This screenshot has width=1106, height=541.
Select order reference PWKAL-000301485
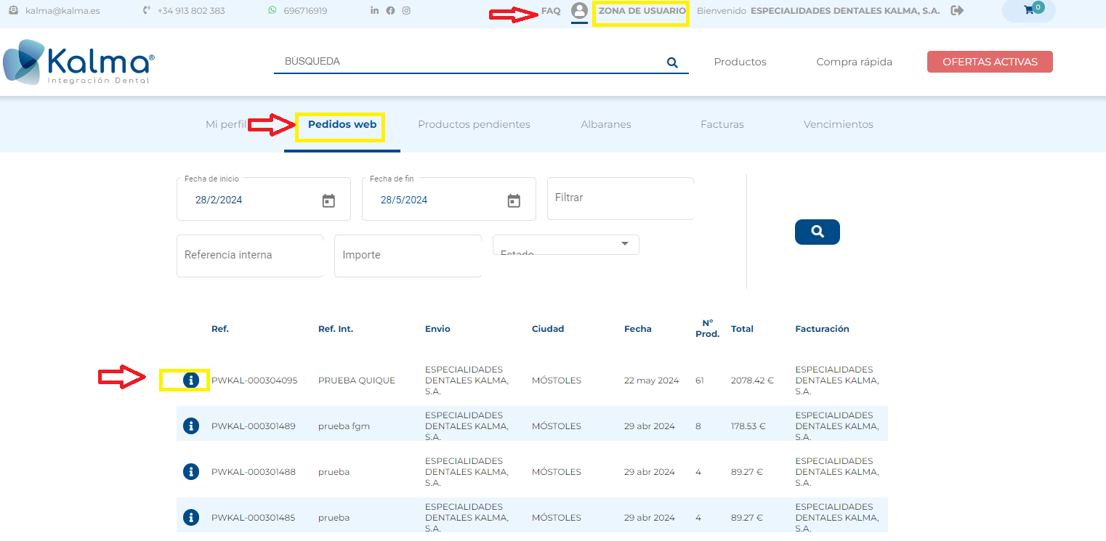click(254, 518)
